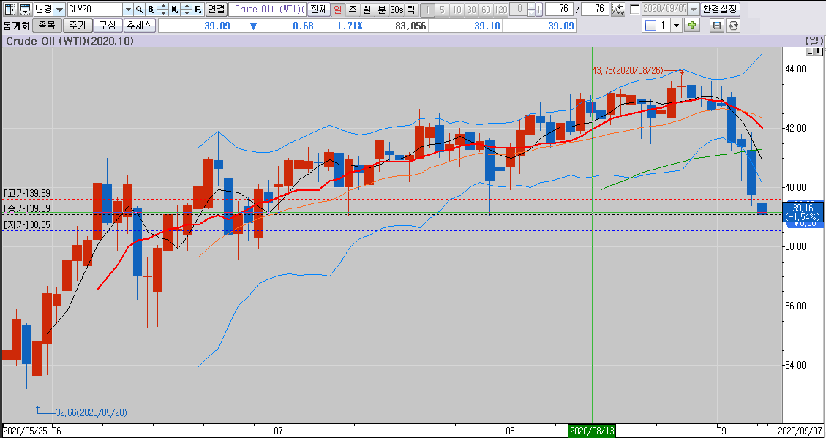
Task: Open 환경설정 settings button
Action: [721, 9]
